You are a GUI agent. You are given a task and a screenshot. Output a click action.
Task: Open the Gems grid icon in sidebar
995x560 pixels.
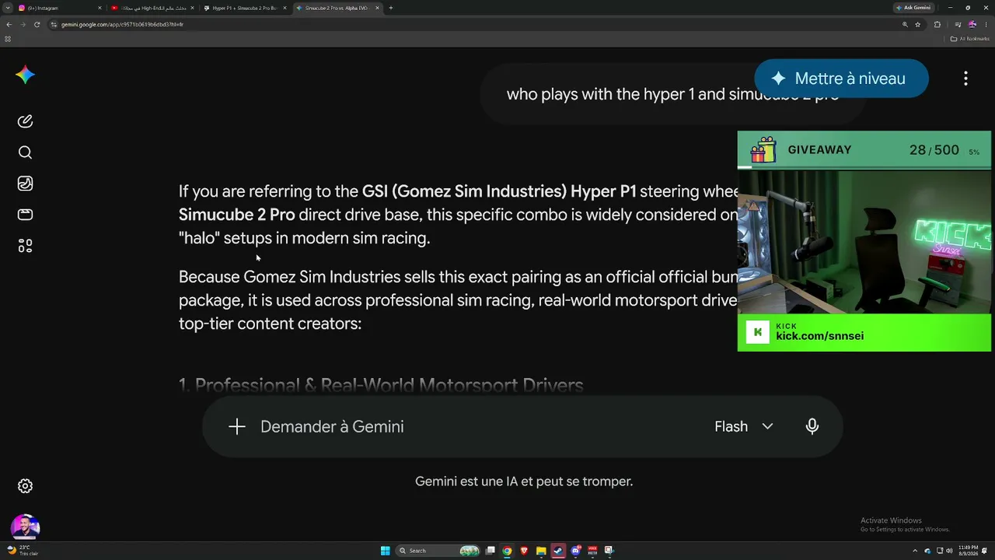click(x=25, y=246)
